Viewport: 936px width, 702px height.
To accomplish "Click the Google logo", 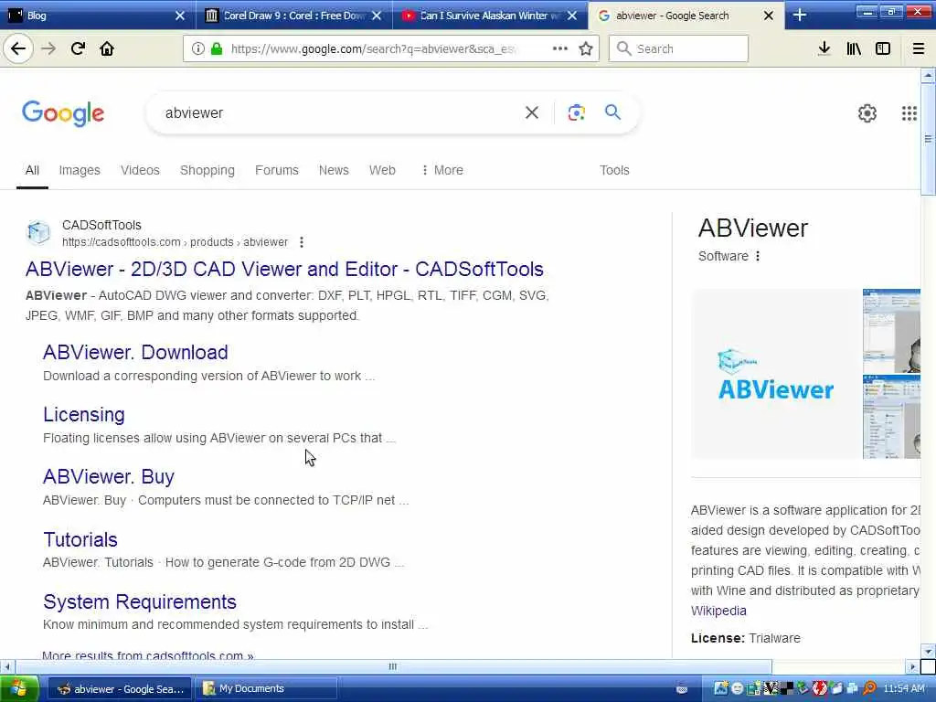I will [63, 112].
